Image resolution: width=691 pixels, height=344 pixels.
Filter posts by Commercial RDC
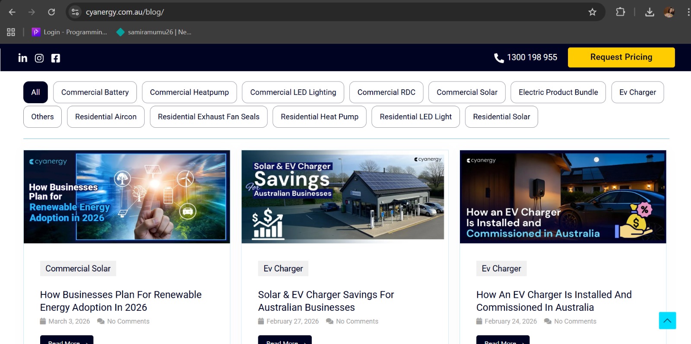[386, 92]
